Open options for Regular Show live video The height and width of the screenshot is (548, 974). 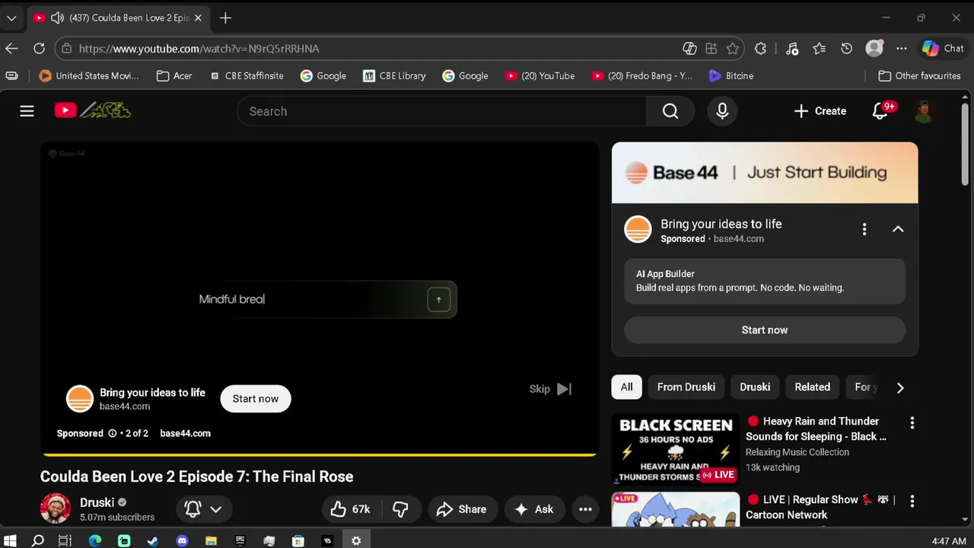[x=912, y=501]
